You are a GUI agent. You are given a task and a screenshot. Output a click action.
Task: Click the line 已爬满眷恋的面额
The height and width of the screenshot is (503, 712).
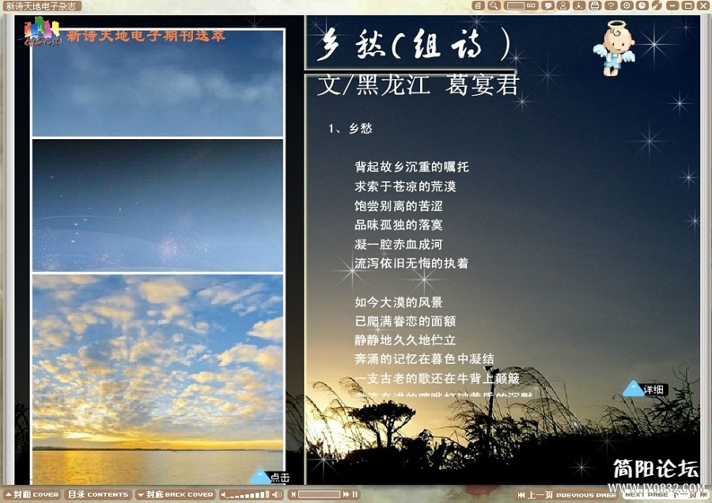pyautogui.click(x=405, y=321)
